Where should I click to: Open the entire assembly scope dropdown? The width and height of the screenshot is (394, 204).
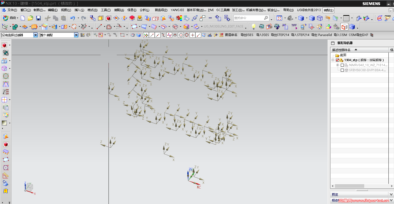(x=76, y=35)
